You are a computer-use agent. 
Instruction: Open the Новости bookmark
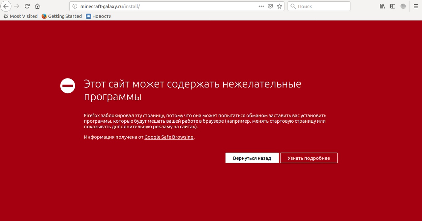point(99,16)
